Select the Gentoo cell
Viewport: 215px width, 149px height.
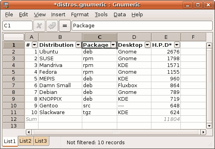(x=60, y=106)
